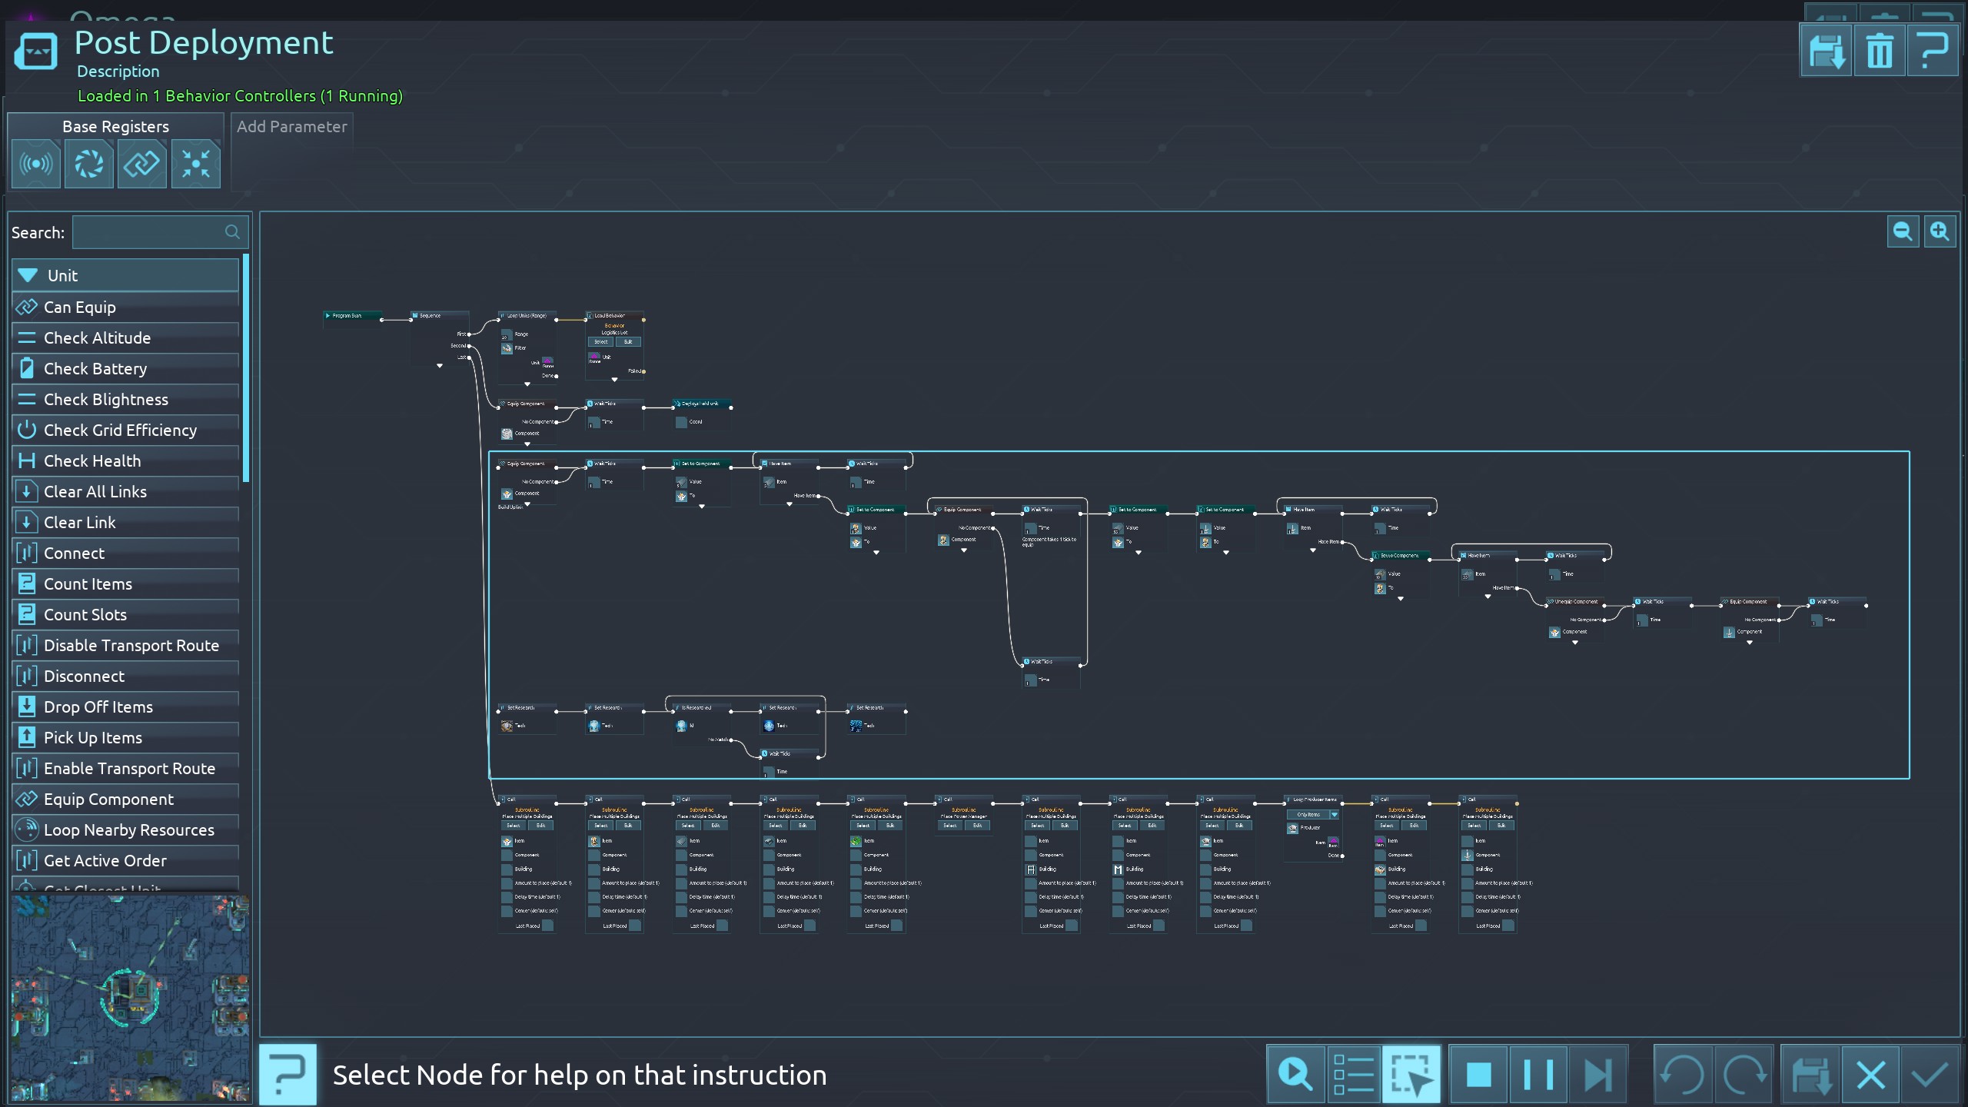Viewport: 1968px width, 1107px height.
Task: Toggle the box selection mode
Action: pyautogui.click(x=1411, y=1074)
